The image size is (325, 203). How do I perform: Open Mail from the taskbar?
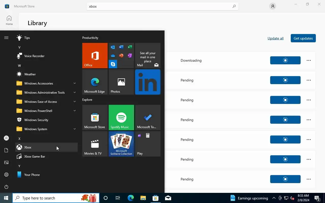(x=168, y=198)
